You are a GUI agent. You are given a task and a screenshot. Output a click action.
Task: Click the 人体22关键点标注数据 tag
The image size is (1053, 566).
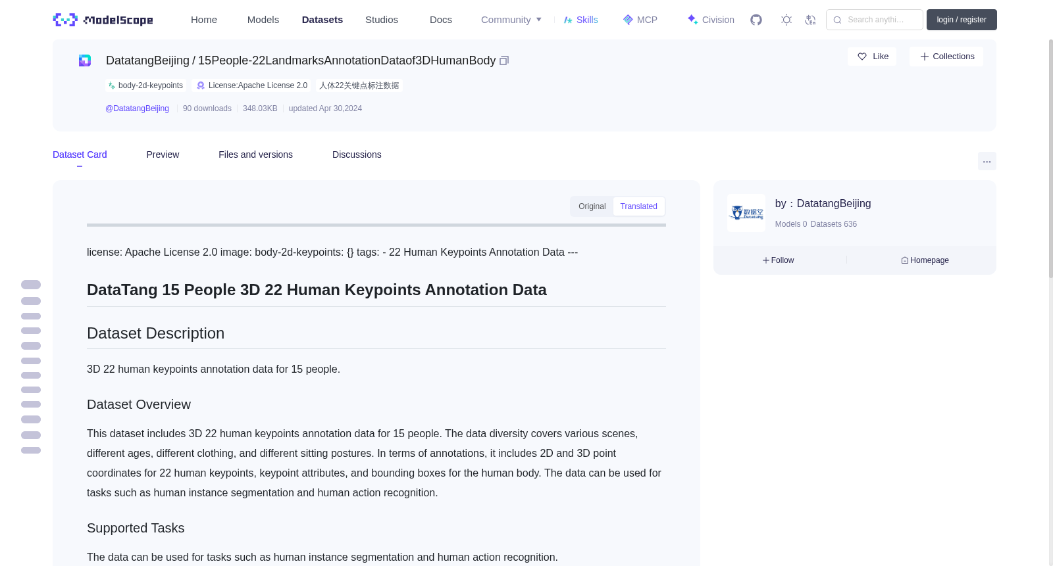[x=359, y=85]
